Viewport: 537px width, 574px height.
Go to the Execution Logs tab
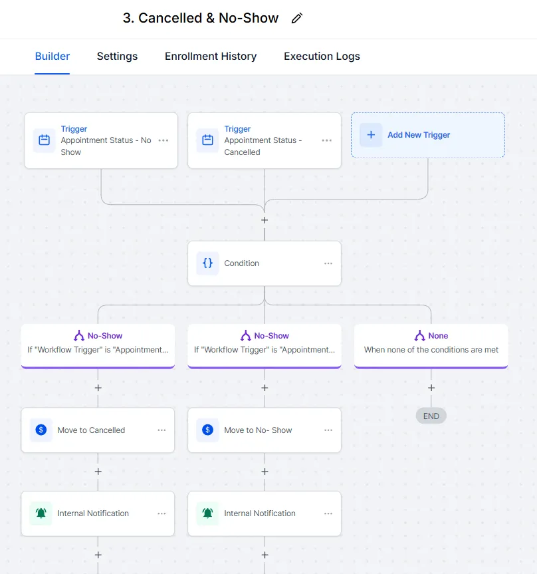tap(322, 57)
